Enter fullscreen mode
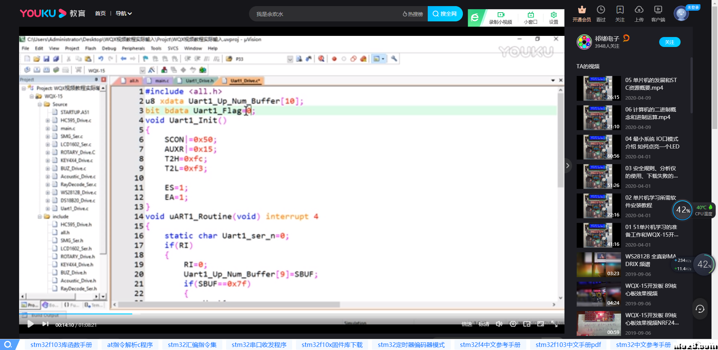718x350 pixels. click(x=555, y=324)
